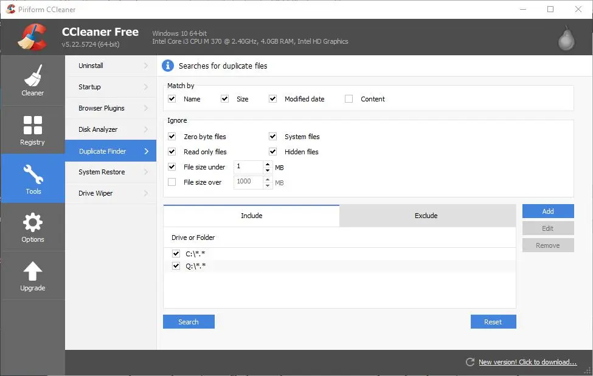The image size is (593, 376).
Task: Click the Upgrade arrow icon
Action: coord(32,271)
